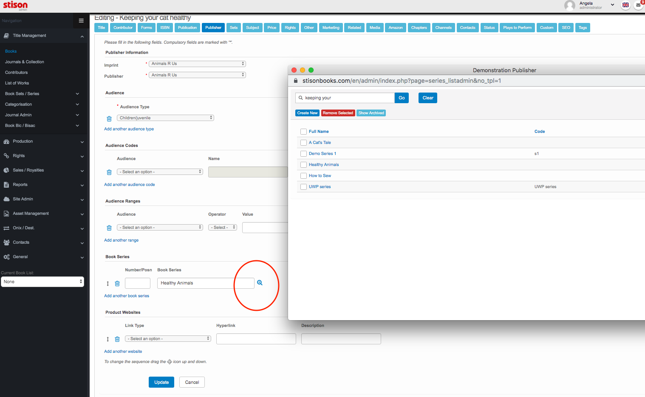The height and width of the screenshot is (397, 645).
Task: Remove the Audience Ranges row with trash icon
Action: (x=109, y=228)
